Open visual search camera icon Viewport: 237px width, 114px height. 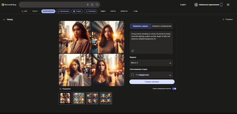(x=92, y=5)
